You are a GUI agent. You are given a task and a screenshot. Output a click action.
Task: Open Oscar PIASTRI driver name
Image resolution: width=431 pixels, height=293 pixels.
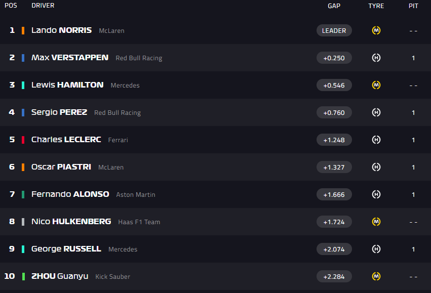(61, 167)
